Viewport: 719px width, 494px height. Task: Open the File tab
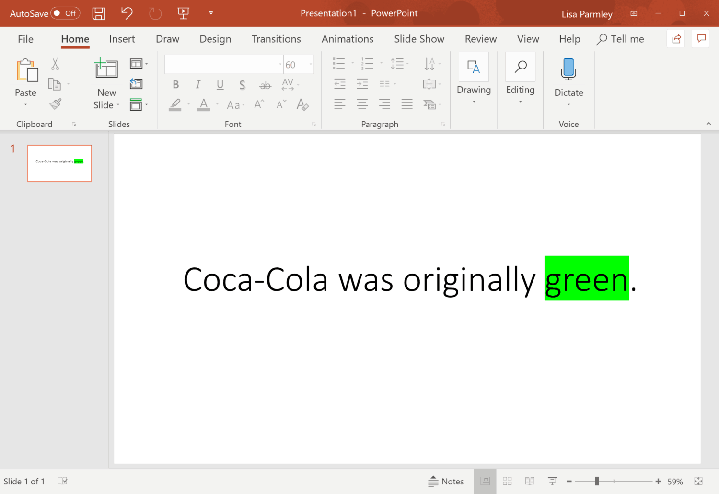[25, 39]
